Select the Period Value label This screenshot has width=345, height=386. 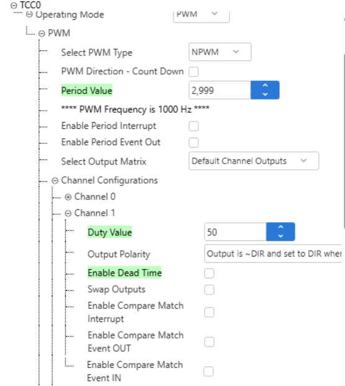87,90
